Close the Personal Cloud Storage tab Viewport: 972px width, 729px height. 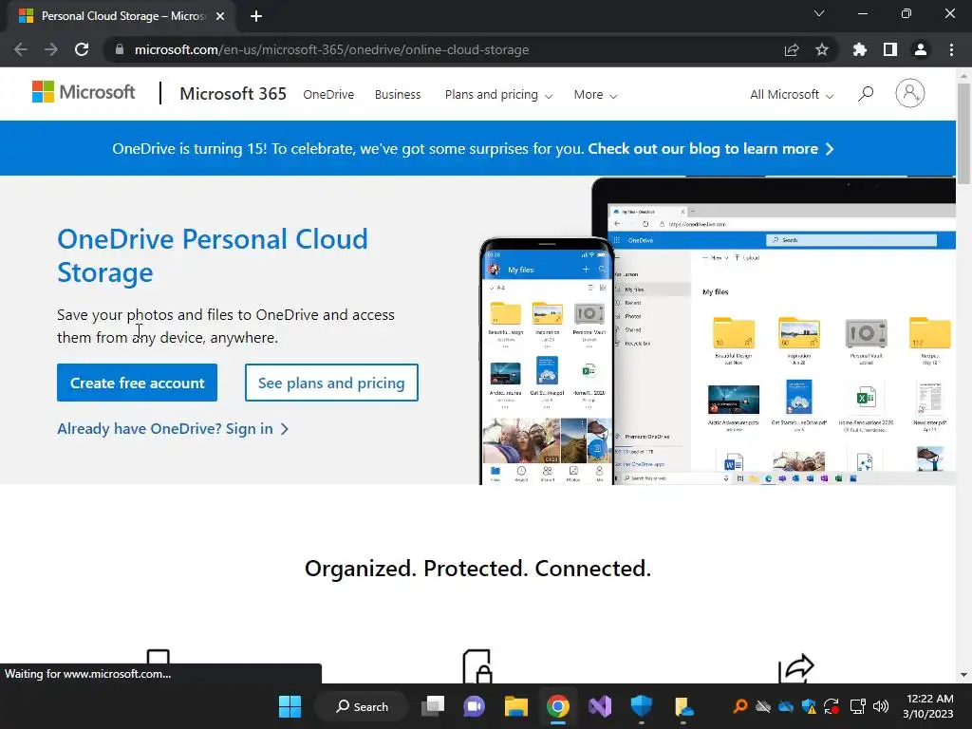pos(220,16)
